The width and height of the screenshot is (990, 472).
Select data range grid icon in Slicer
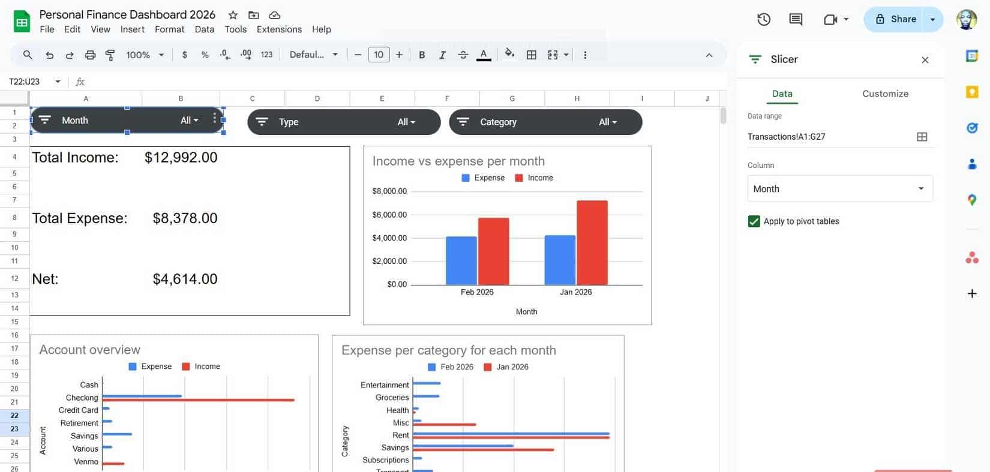(x=922, y=137)
